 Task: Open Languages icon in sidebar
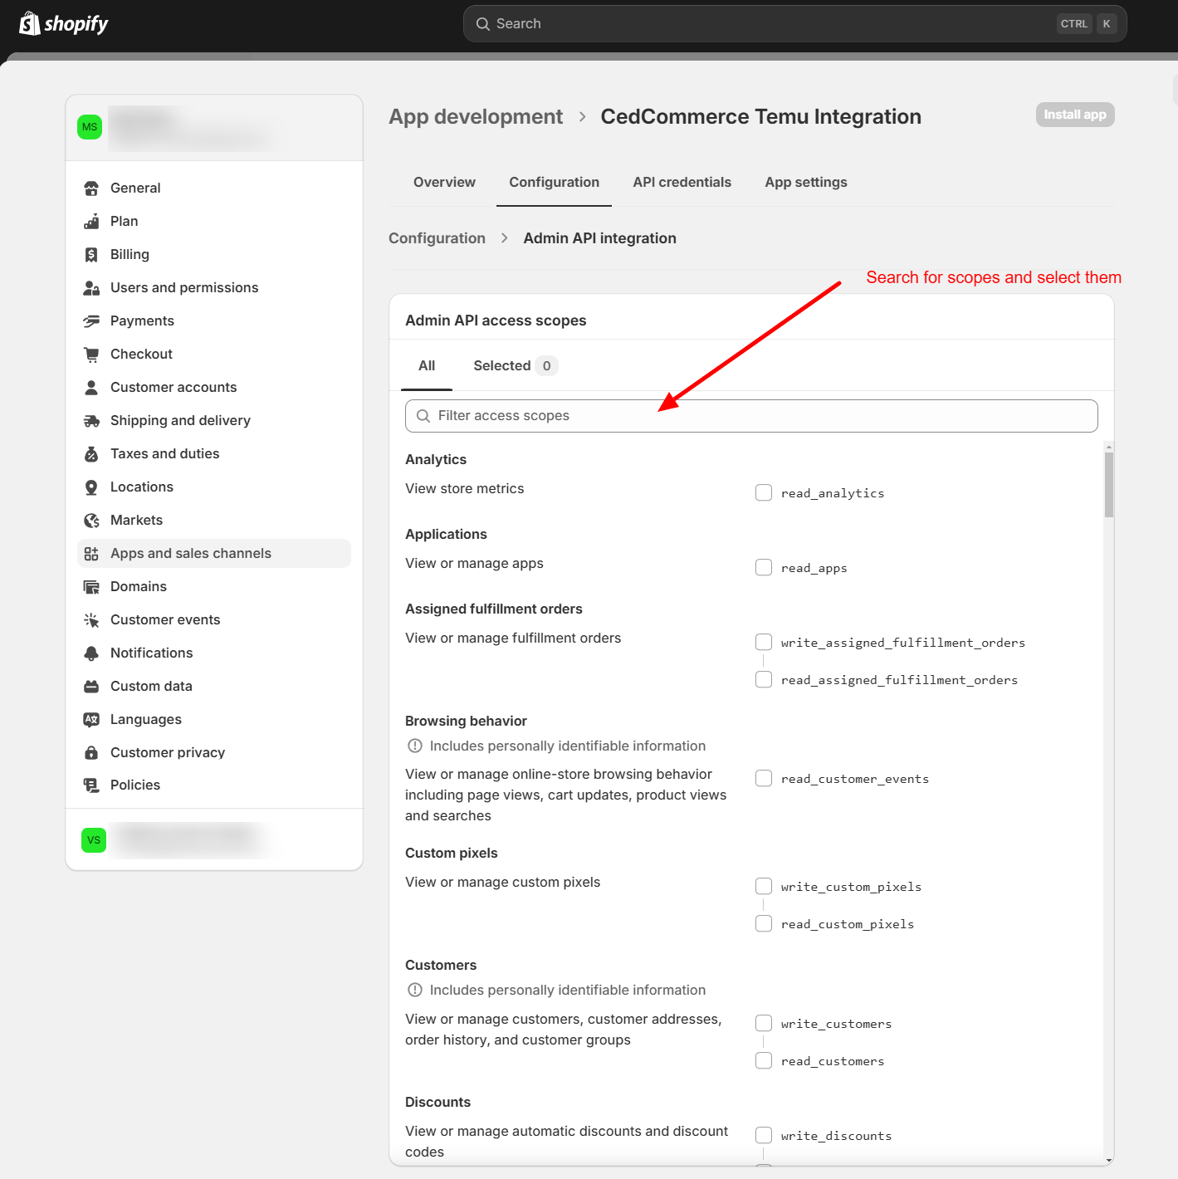point(91,720)
